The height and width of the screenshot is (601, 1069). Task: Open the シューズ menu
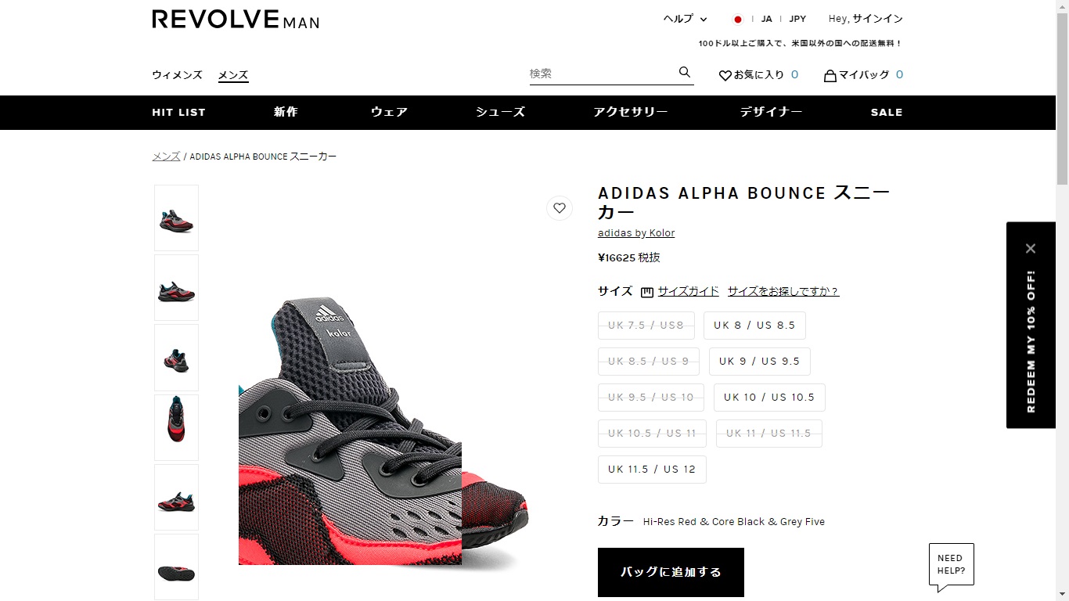(x=501, y=112)
